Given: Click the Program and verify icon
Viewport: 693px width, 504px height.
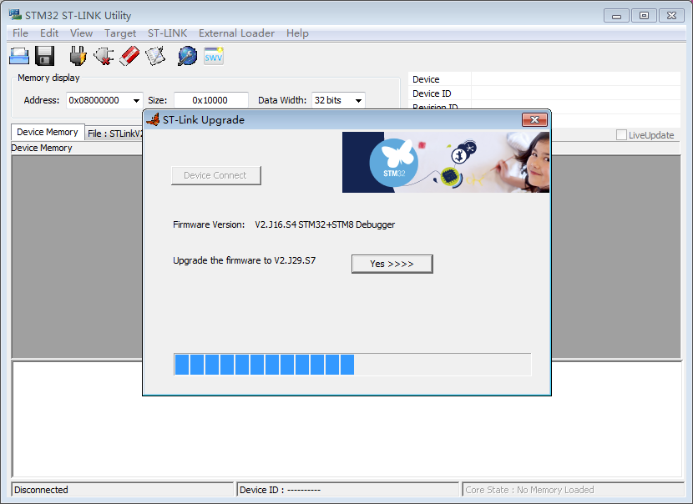Looking at the screenshot, I should 155,56.
